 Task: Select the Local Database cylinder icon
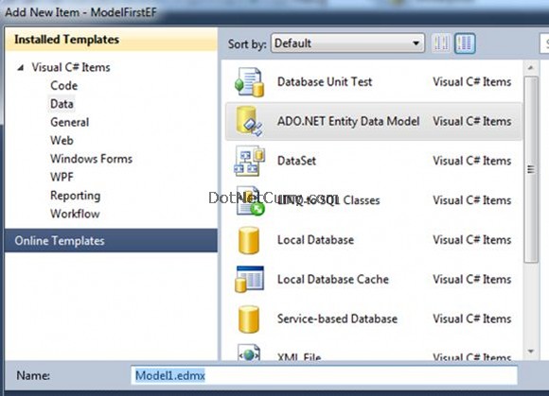(249, 240)
